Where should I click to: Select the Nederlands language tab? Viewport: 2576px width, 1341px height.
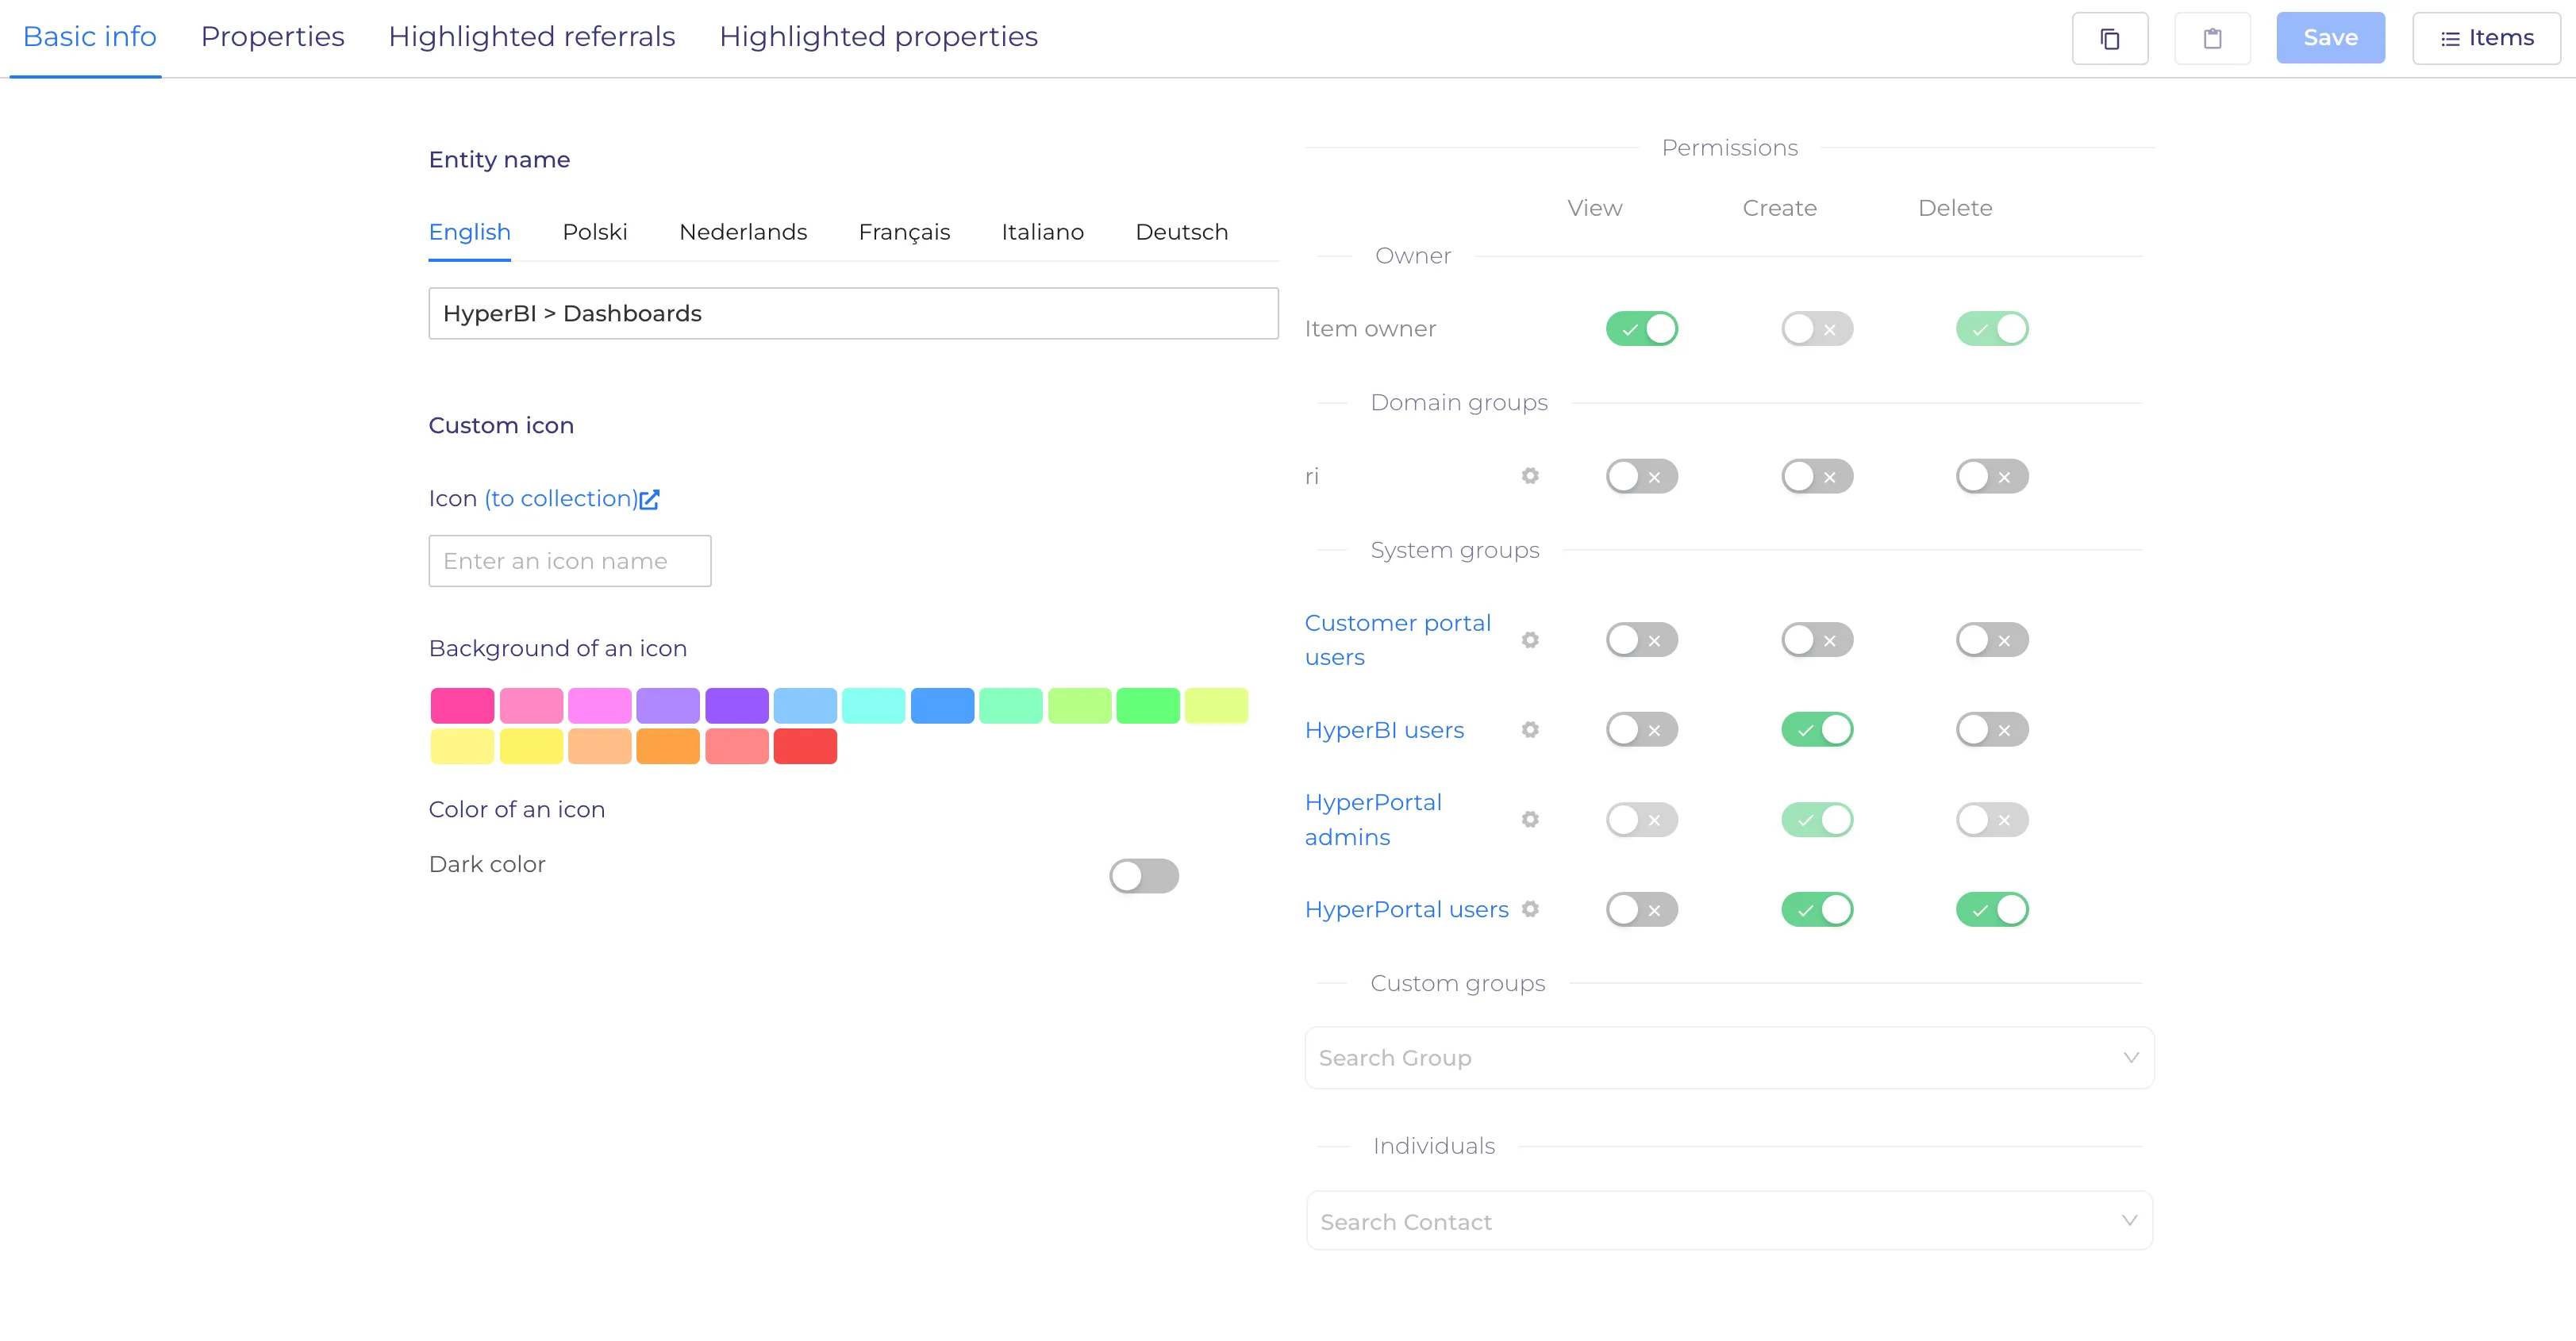point(742,232)
